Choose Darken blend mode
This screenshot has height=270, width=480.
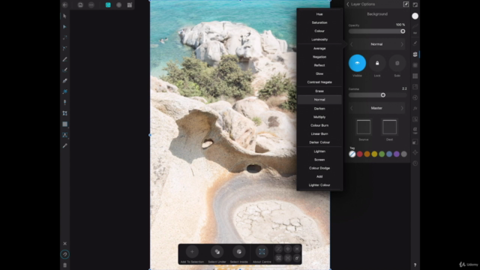[319, 109]
